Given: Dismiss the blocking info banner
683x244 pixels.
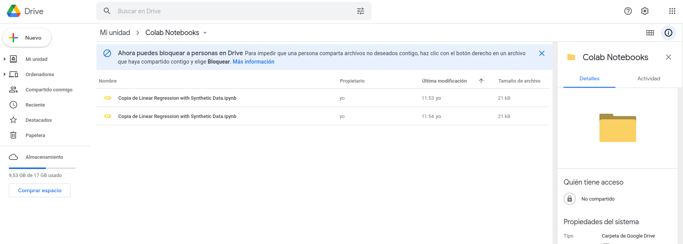Looking at the screenshot, I should coord(541,53).
